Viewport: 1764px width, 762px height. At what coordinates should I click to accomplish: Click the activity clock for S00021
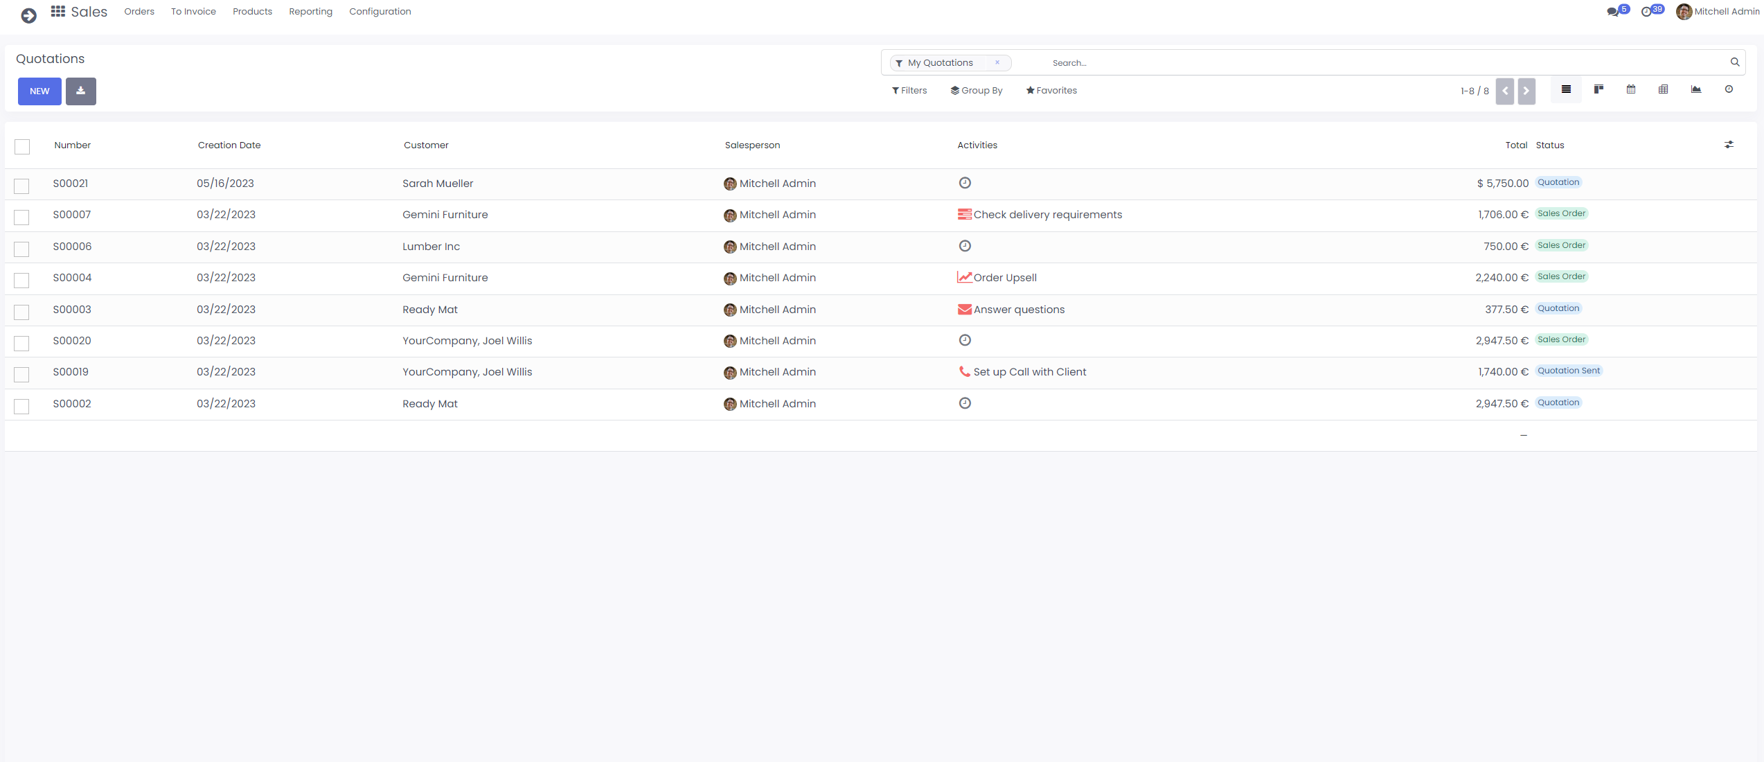point(965,183)
